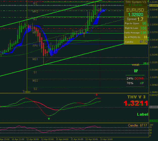The height and width of the screenshot is (141, 158).
Task: Click the 10 Apr 21:00 time label
Action: click(x=18, y=139)
